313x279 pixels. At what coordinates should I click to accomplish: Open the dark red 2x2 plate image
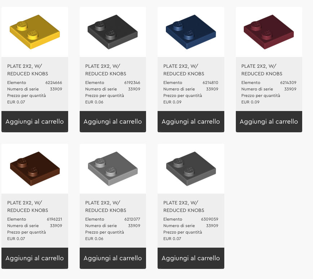pyautogui.click(x=269, y=32)
